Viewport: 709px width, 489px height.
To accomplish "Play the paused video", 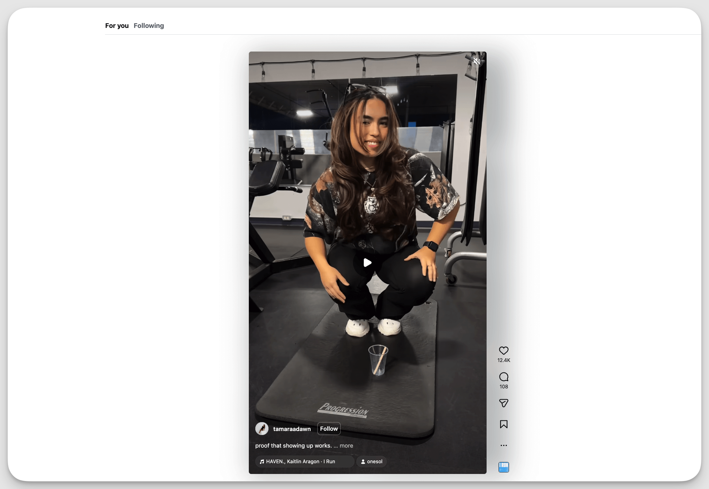I will (367, 262).
